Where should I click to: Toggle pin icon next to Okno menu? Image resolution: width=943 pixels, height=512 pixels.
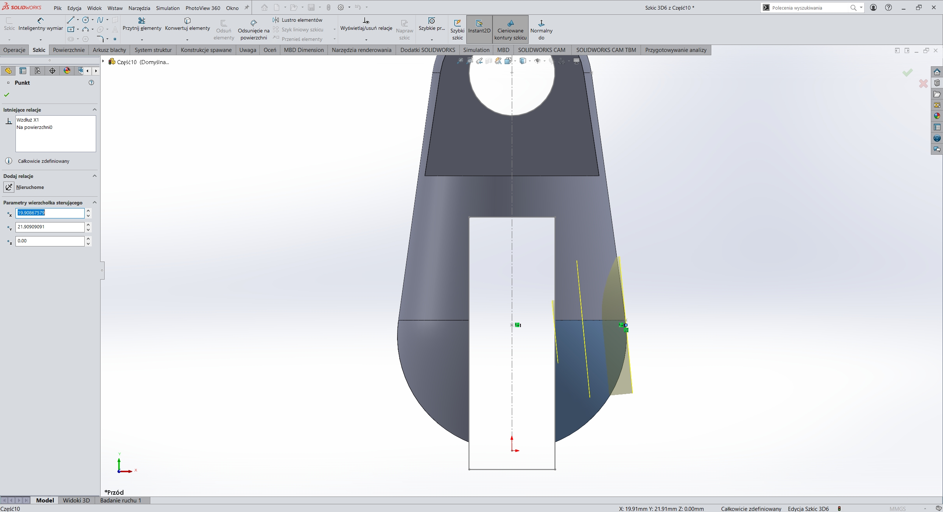pos(247,7)
